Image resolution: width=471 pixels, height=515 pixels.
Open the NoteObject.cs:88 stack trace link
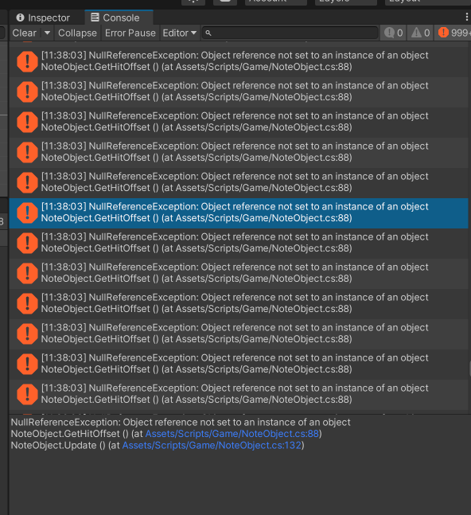232,434
